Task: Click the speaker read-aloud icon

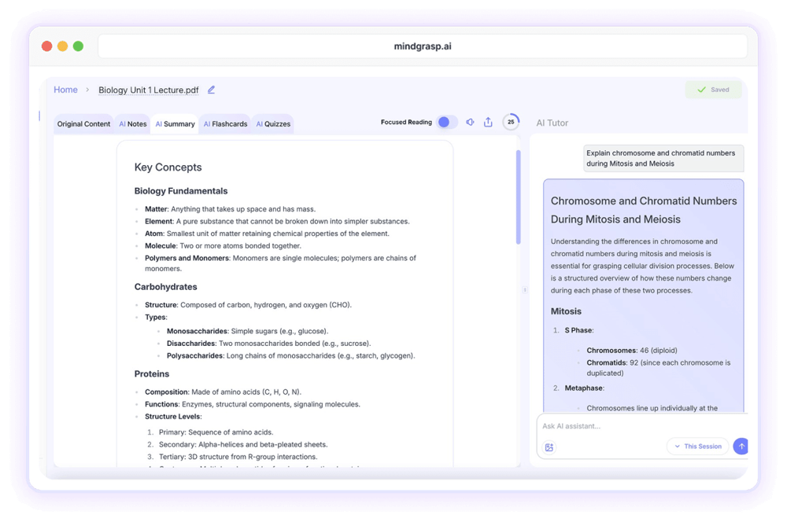Action: pyautogui.click(x=470, y=123)
